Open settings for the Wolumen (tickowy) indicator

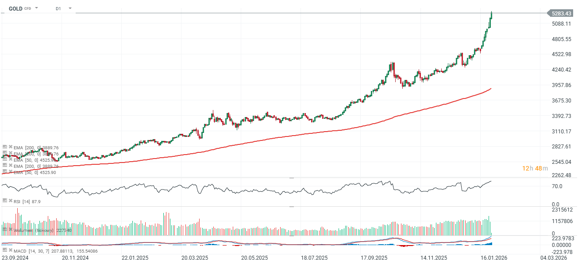click(4, 229)
